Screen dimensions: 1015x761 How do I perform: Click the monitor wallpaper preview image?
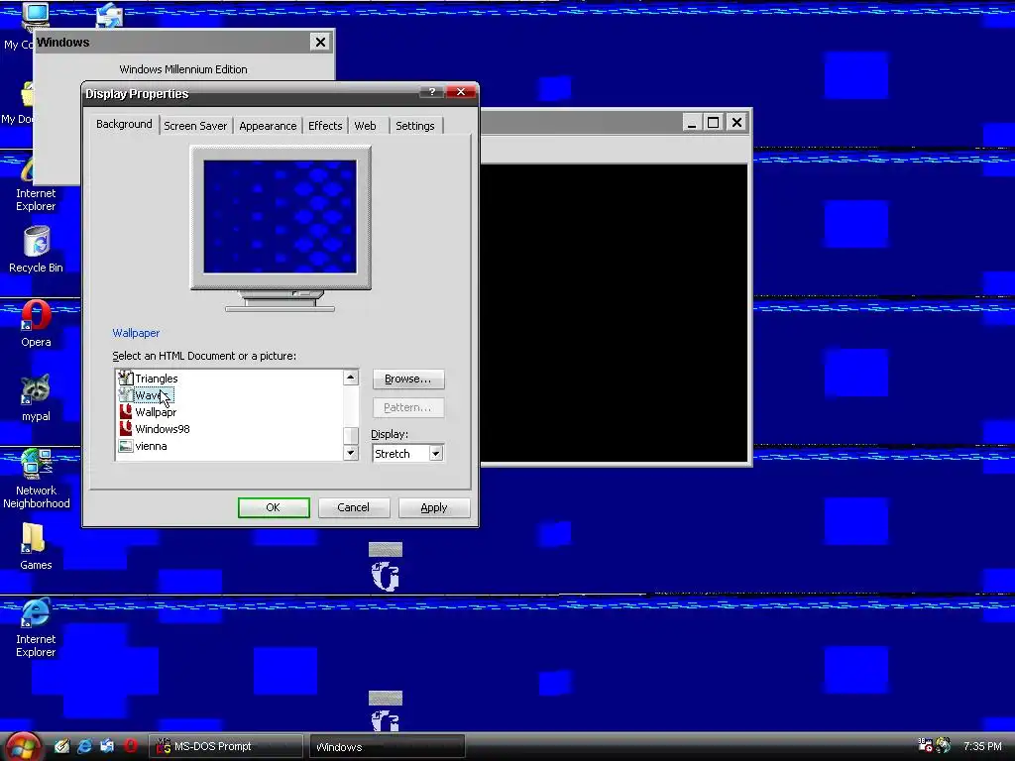click(281, 217)
